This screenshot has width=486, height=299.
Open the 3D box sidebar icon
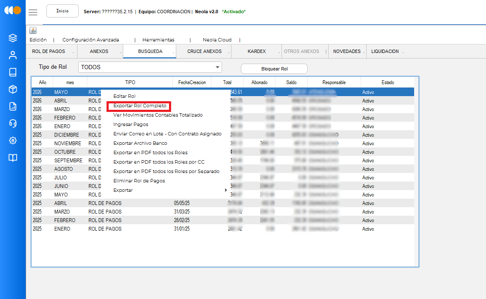[x=13, y=89]
